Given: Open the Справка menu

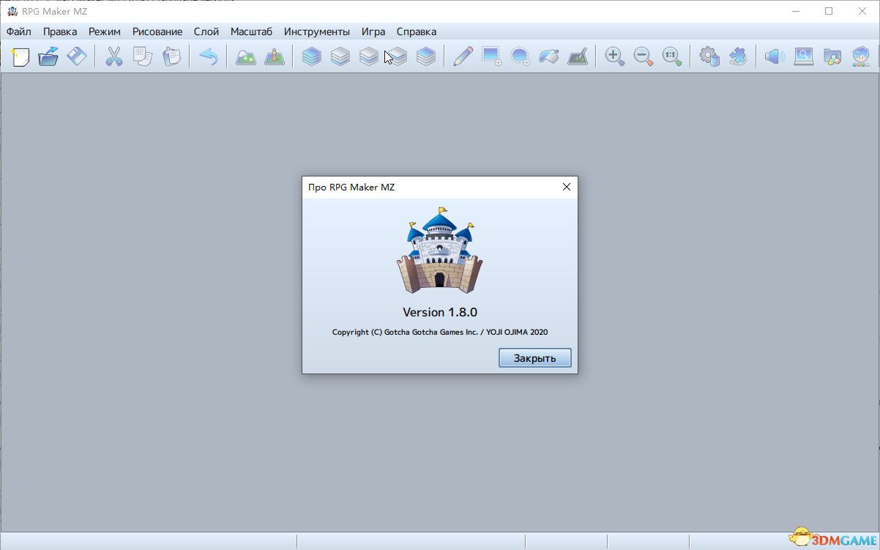Looking at the screenshot, I should [x=417, y=31].
